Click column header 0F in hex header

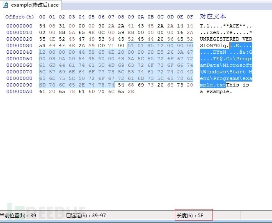coord(190,17)
